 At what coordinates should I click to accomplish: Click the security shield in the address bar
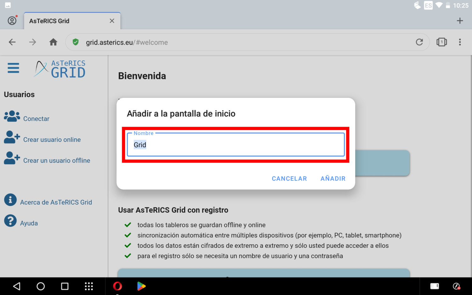(76, 42)
